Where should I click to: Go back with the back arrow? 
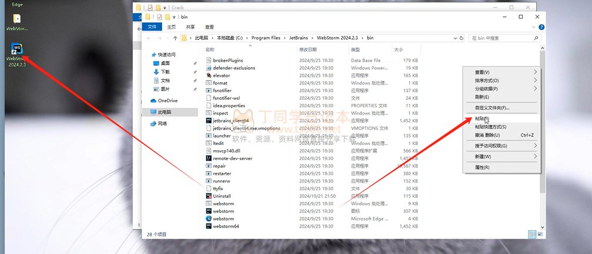[149, 38]
